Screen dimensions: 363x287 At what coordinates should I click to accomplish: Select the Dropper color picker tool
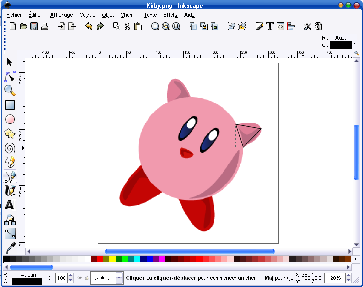tap(11, 247)
